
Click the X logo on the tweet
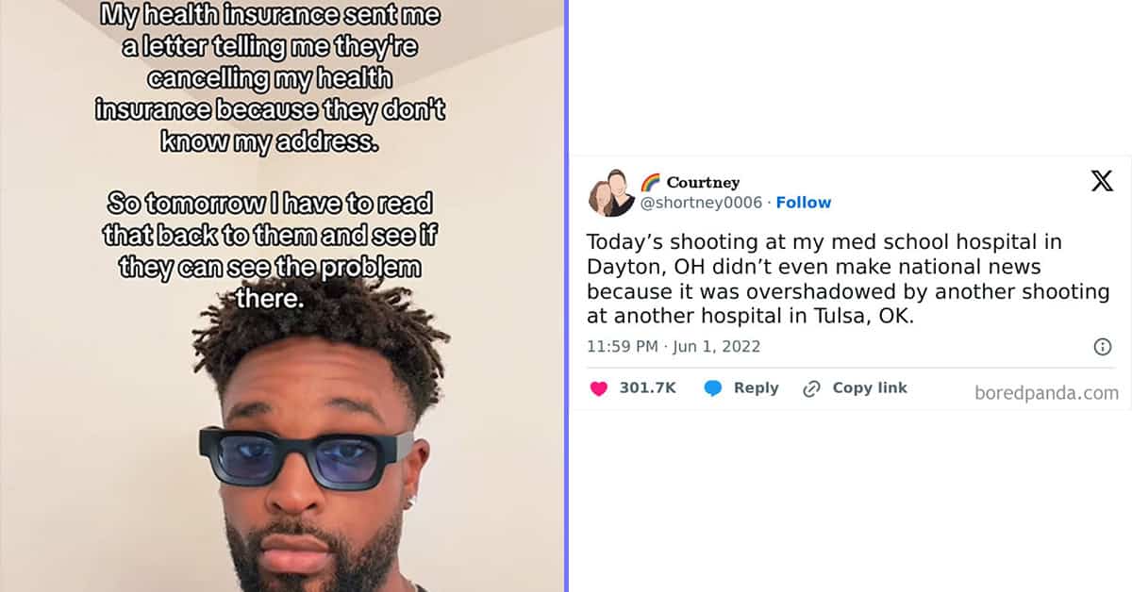click(1102, 181)
